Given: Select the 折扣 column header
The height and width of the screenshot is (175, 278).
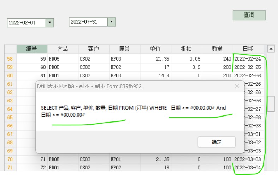Looking at the screenshot, I should pos(186,49).
